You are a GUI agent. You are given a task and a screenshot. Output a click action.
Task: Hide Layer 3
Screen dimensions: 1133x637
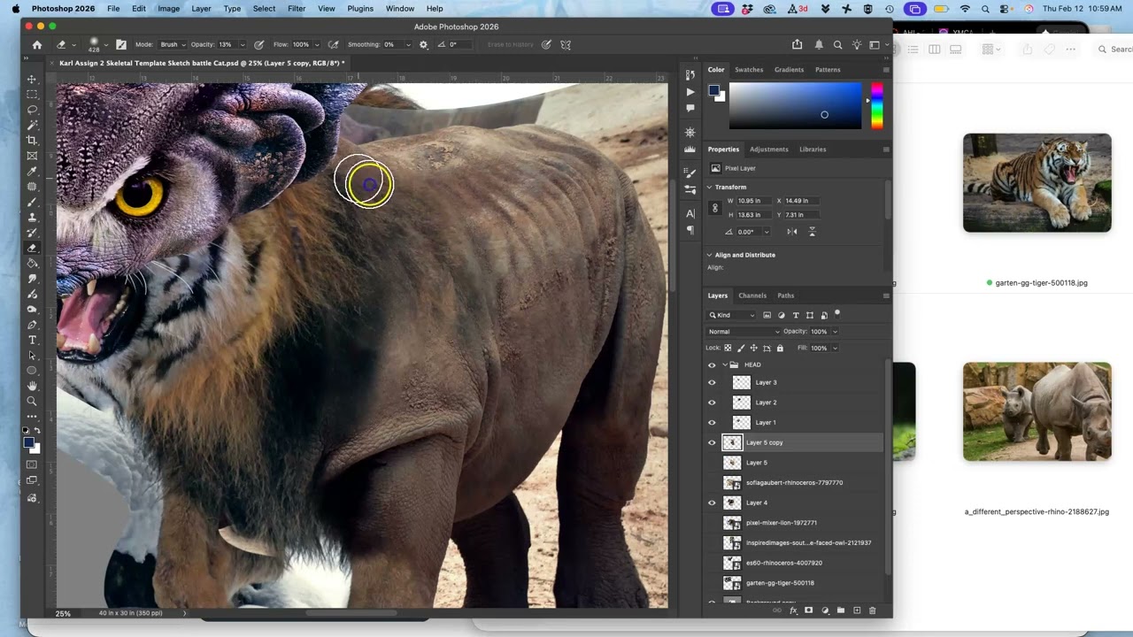point(712,382)
